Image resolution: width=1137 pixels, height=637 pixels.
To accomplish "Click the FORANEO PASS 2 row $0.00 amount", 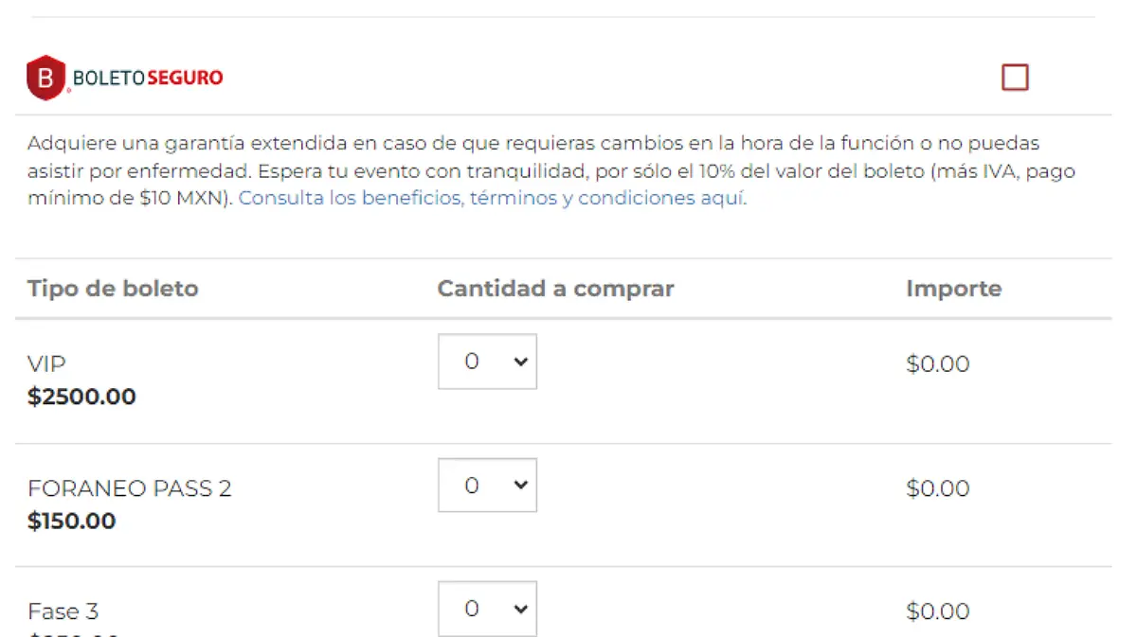I will pos(937,488).
